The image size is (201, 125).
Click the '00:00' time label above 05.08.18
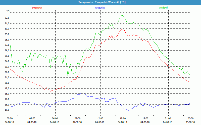[x=191, y=118]
